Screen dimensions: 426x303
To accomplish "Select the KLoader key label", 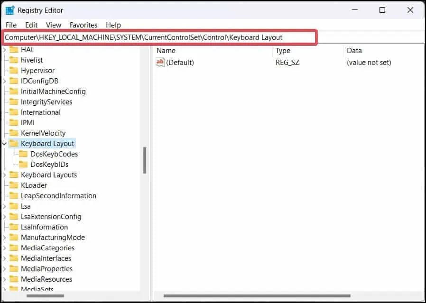I will [34, 185].
